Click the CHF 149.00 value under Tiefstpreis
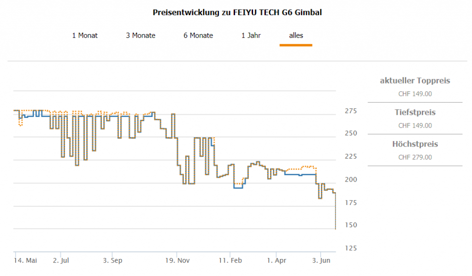 415,125
